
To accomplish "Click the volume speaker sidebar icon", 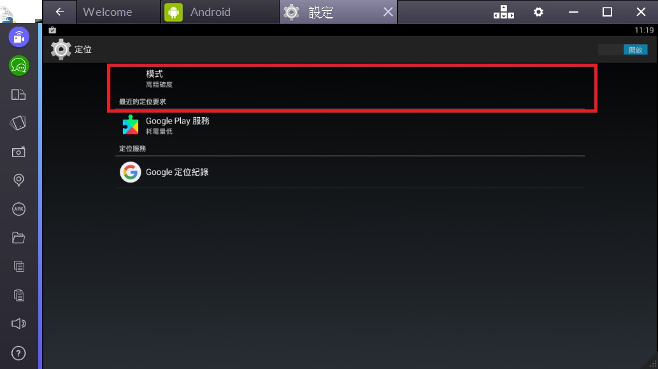I will point(18,323).
